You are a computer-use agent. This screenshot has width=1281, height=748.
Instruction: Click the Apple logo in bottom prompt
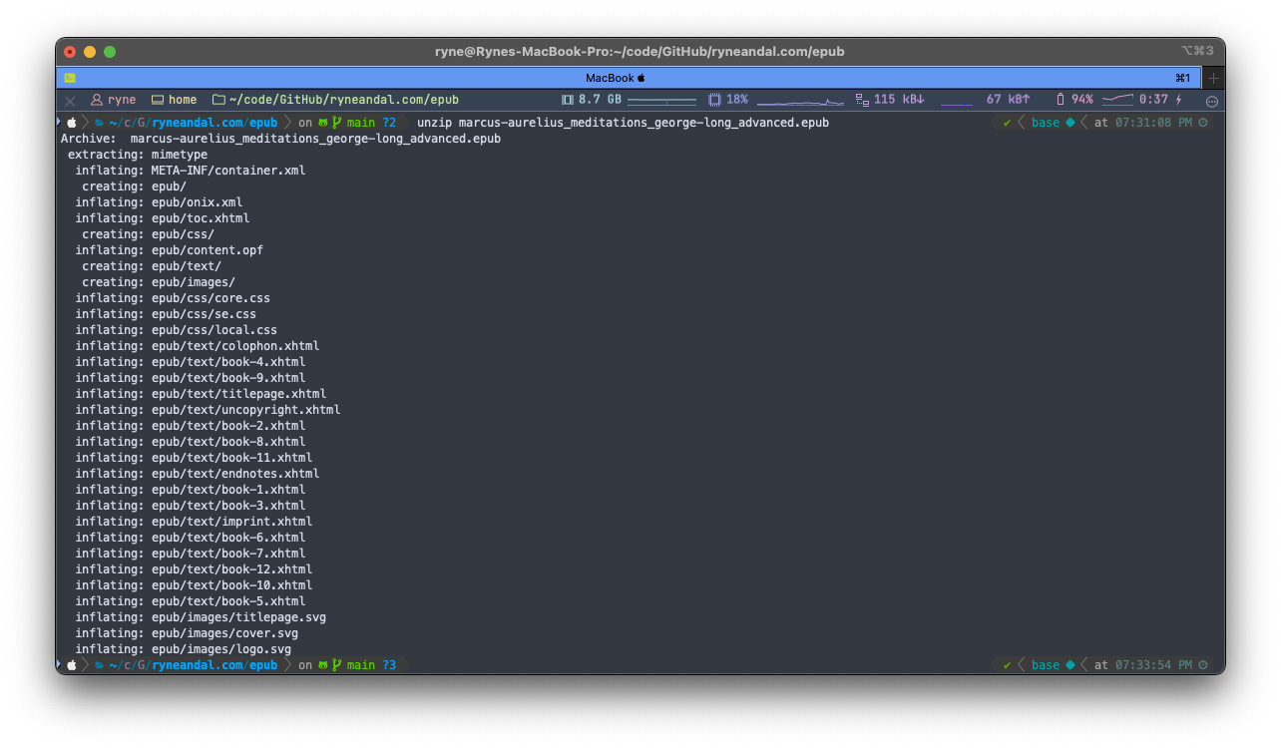tap(71, 665)
